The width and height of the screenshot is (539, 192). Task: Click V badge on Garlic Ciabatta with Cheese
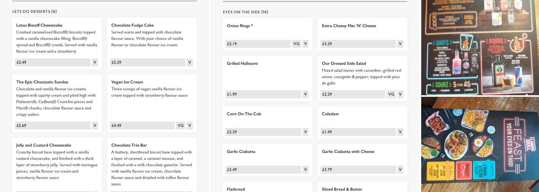pyautogui.click(x=400, y=170)
